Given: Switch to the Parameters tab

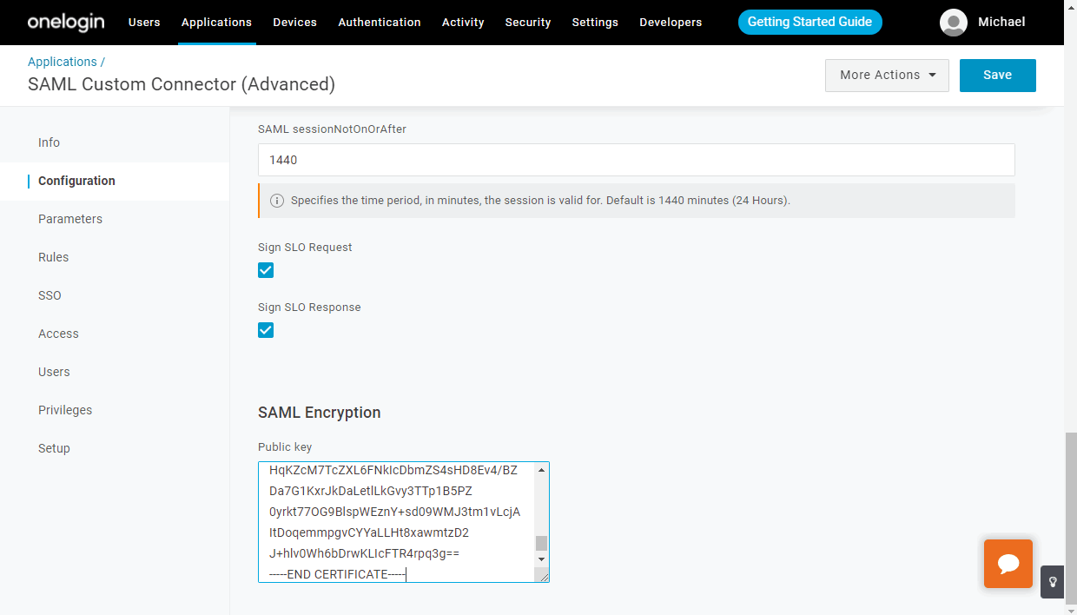Looking at the screenshot, I should coord(70,219).
